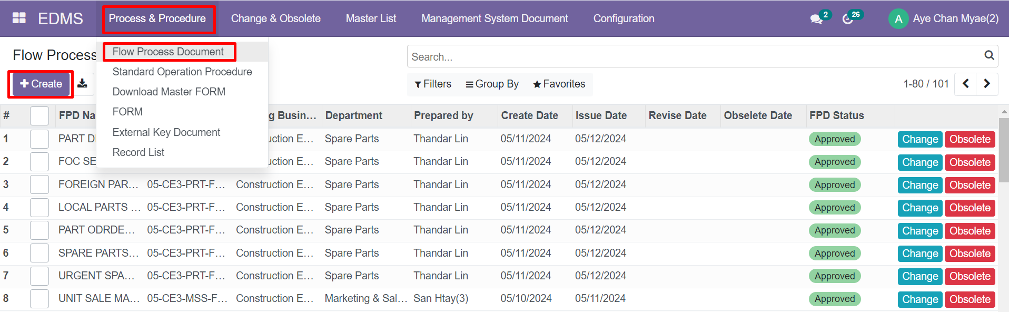
Task: Click Change button in row 1
Action: [920, 139]
